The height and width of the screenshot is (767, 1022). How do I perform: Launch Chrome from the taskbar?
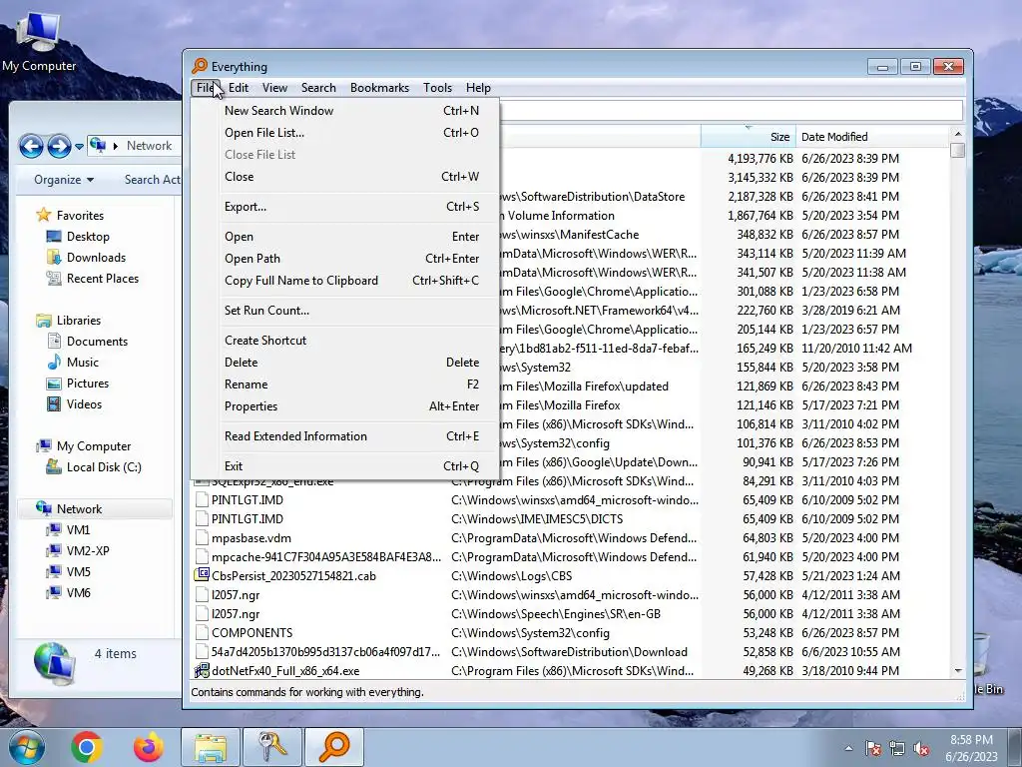coord(87,747)
